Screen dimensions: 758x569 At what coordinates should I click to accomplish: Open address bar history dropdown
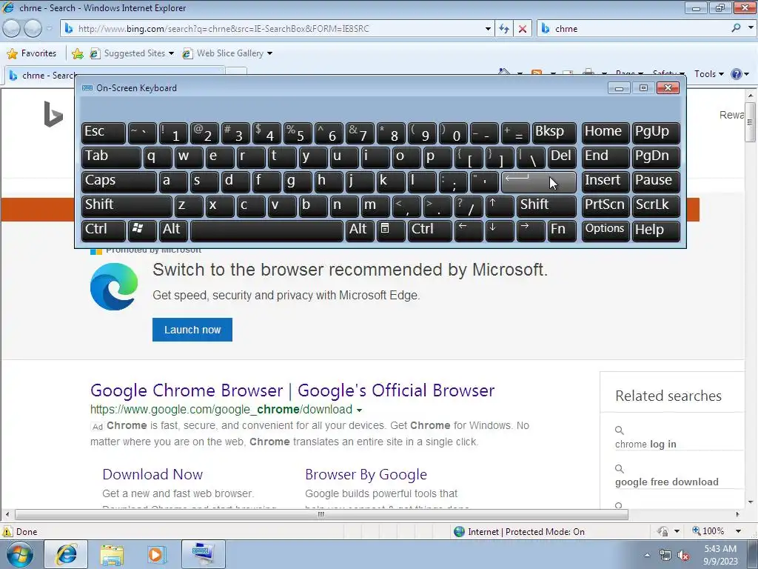tap(488, 29)
